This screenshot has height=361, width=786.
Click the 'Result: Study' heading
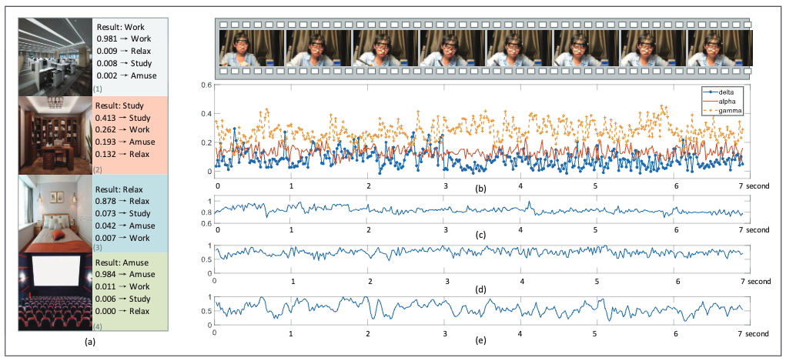pos(120,105)
